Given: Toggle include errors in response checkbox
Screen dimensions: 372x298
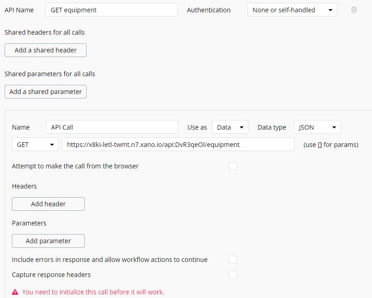Looking at the screenshot, I should pos(233,260).
